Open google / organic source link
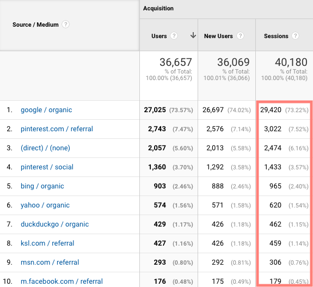Image resolution: width=313 pixels, height=287 pixels. pyautogui.click(x=46, y=110)
